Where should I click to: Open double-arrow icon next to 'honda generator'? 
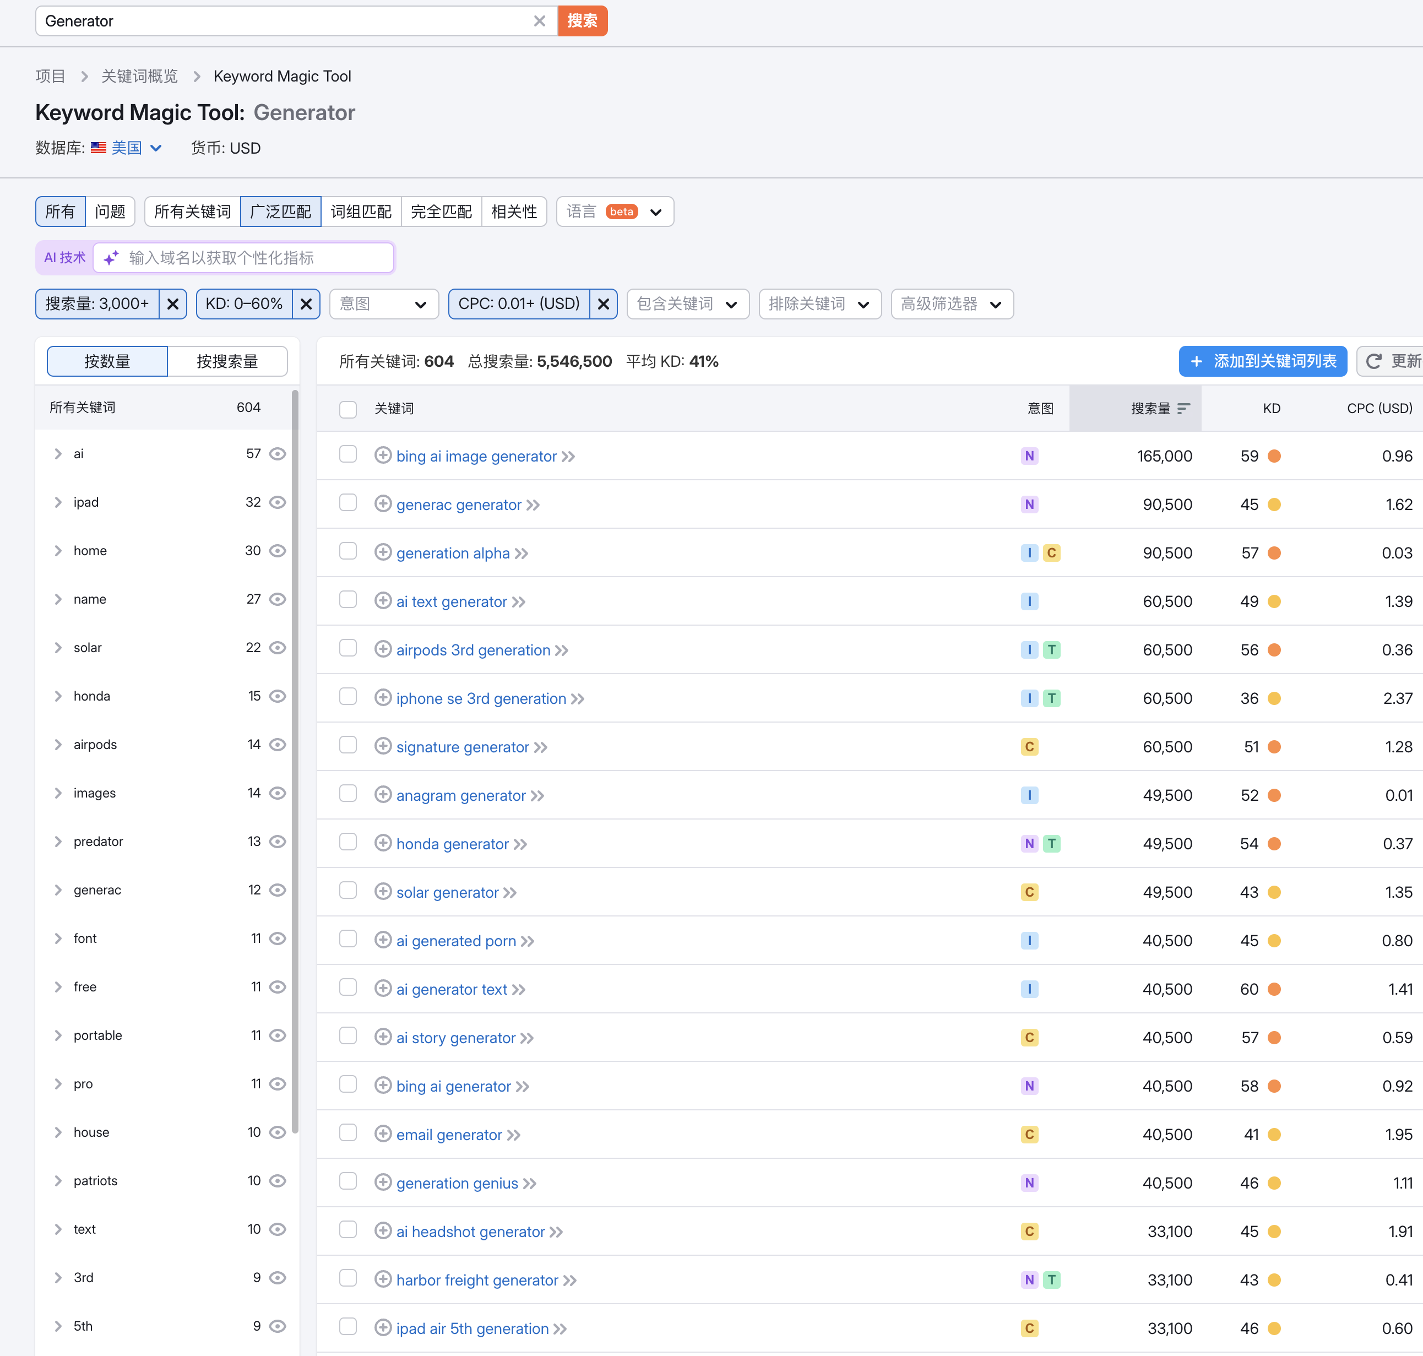(x=520, y=844)
